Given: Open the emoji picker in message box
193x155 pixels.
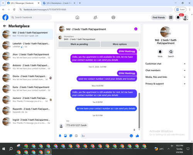Looking at the screenshot, I should [131, 136].
